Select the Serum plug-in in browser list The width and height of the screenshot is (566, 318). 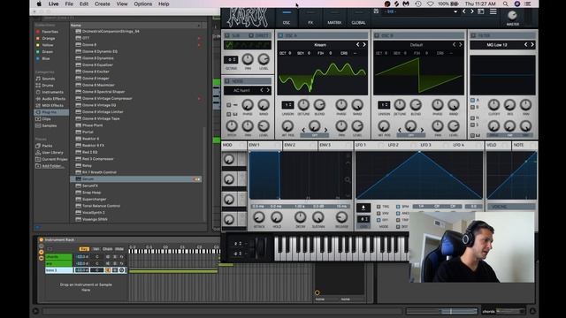click(135, 178)
